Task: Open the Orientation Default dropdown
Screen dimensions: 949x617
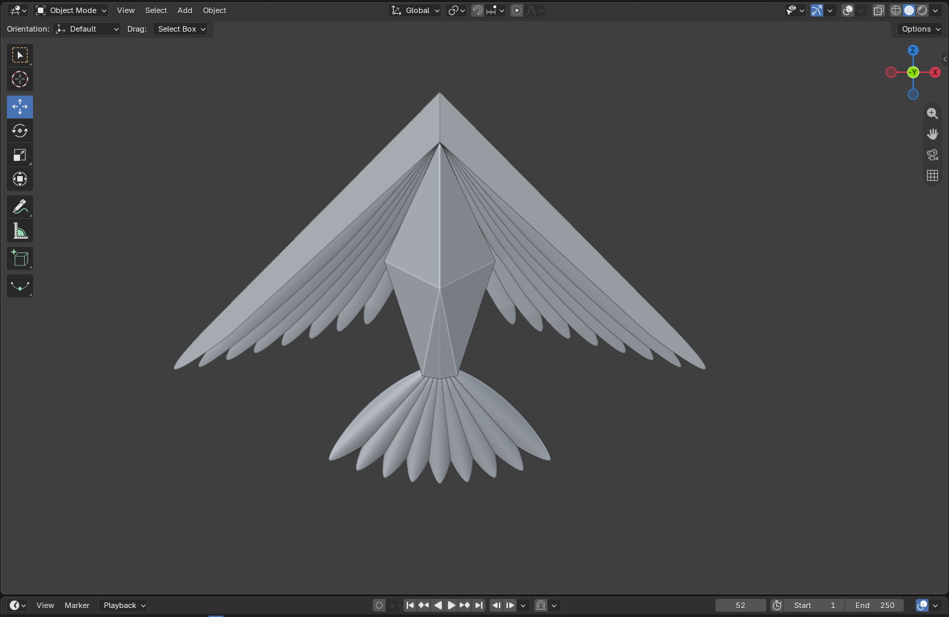Action: [x=87, y=29]
